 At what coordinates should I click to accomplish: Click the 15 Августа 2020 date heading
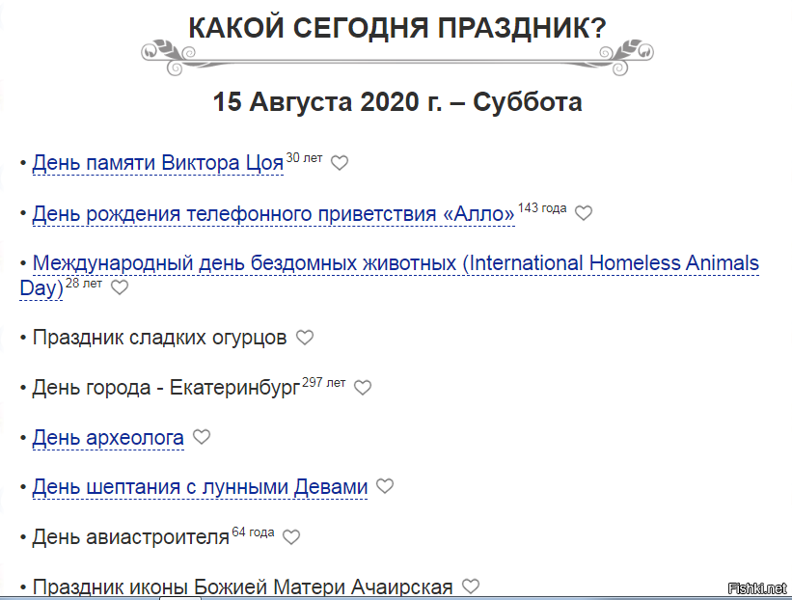396,99
